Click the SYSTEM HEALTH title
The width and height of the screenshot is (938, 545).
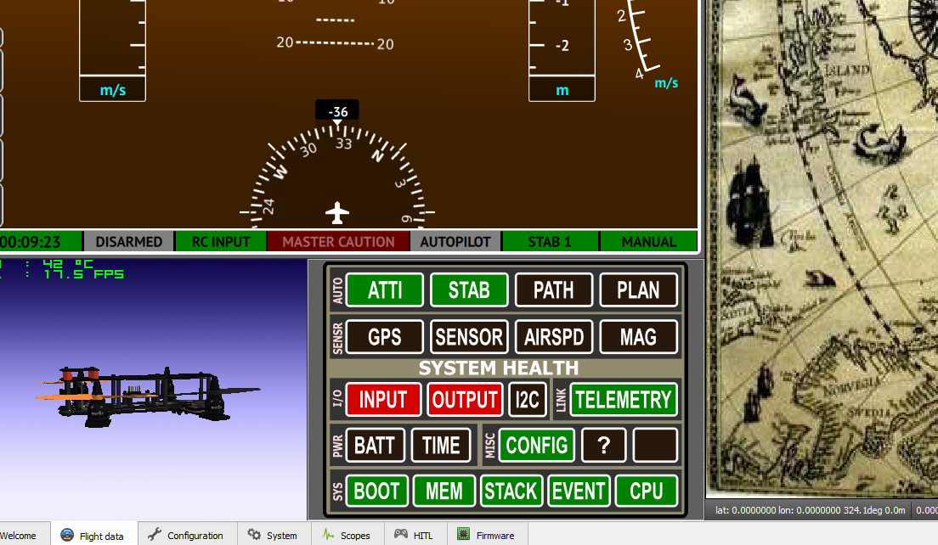(x=498, y=368)
